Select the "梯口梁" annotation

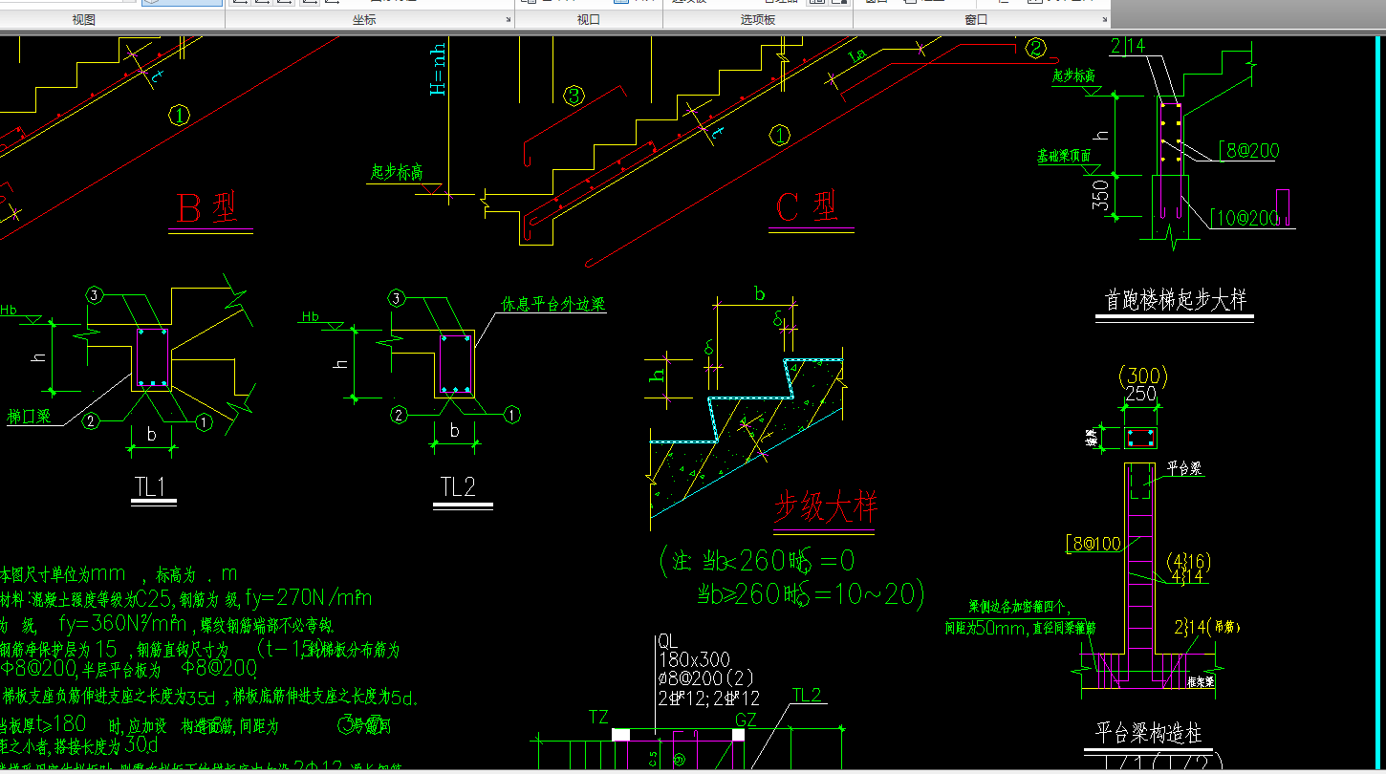[x=28, y=418]
